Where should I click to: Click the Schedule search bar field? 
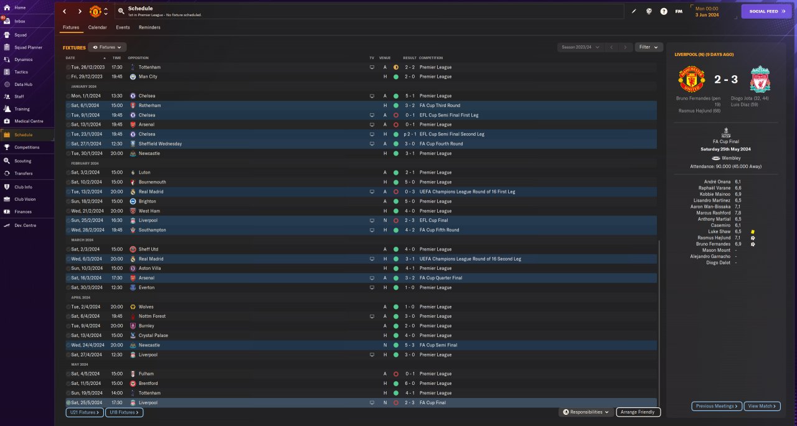pos(370,11)
